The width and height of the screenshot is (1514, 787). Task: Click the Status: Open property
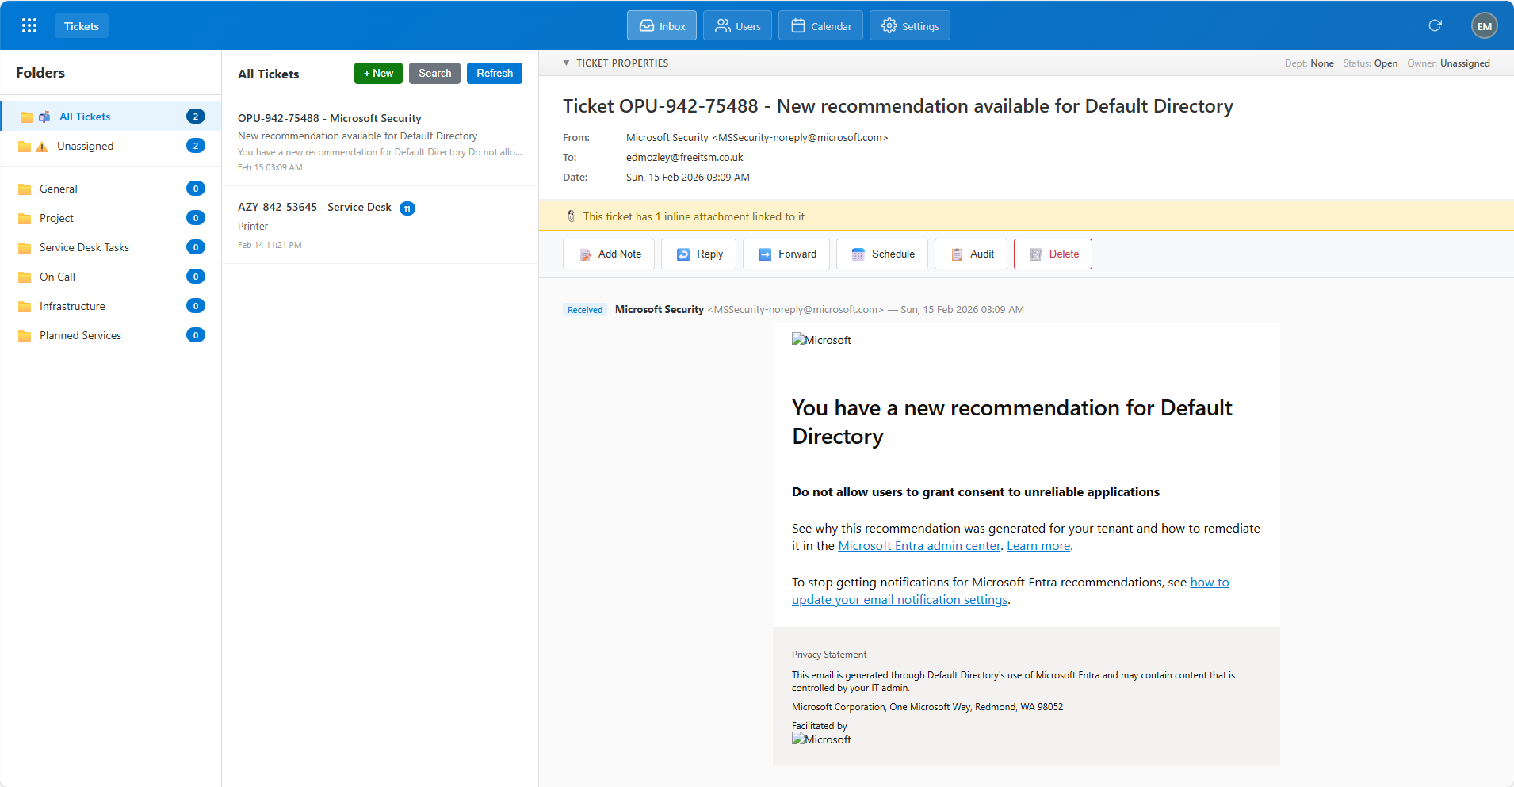pyautogui.click(x=1370, y=63)
